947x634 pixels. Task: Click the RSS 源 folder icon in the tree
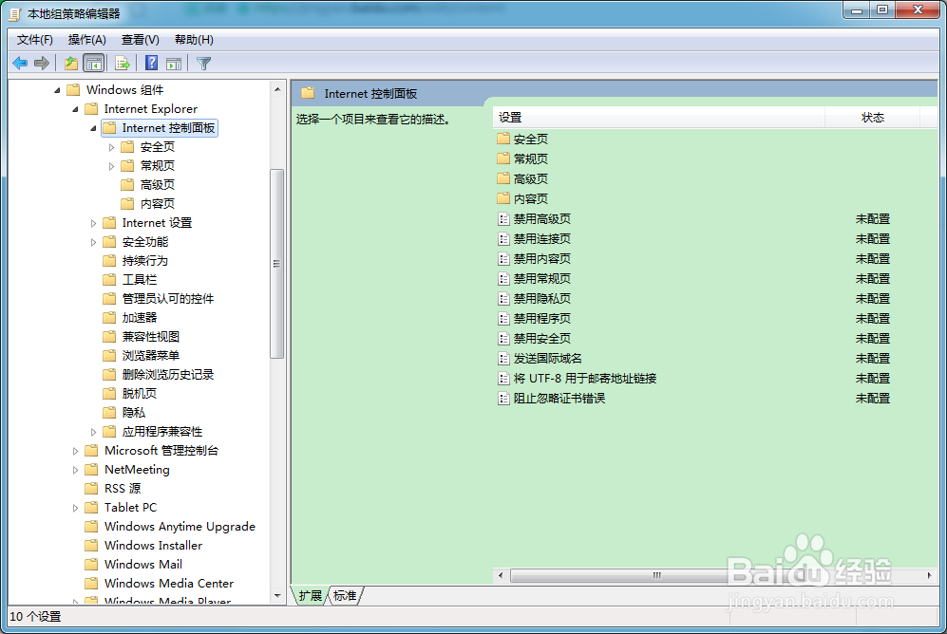coord(91,488)
